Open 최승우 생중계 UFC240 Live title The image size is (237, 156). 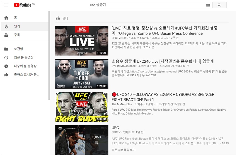click(x=163, y=61)
